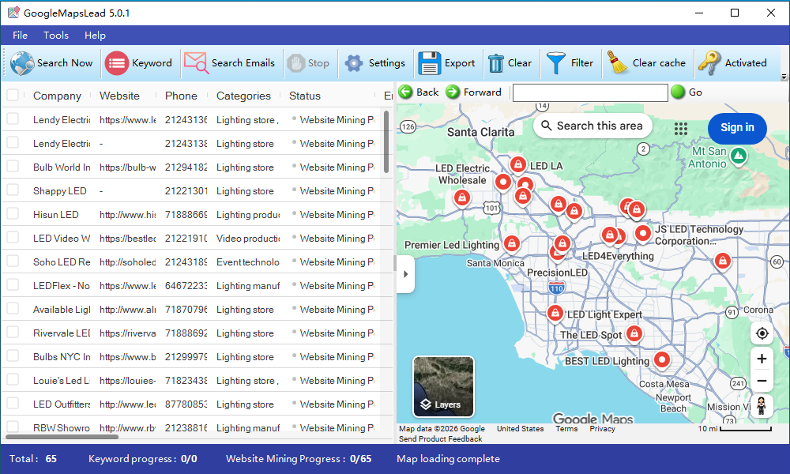Click the LED4Everything map label
This screenshot has height=474, width=790.
(x=618, y=256)
